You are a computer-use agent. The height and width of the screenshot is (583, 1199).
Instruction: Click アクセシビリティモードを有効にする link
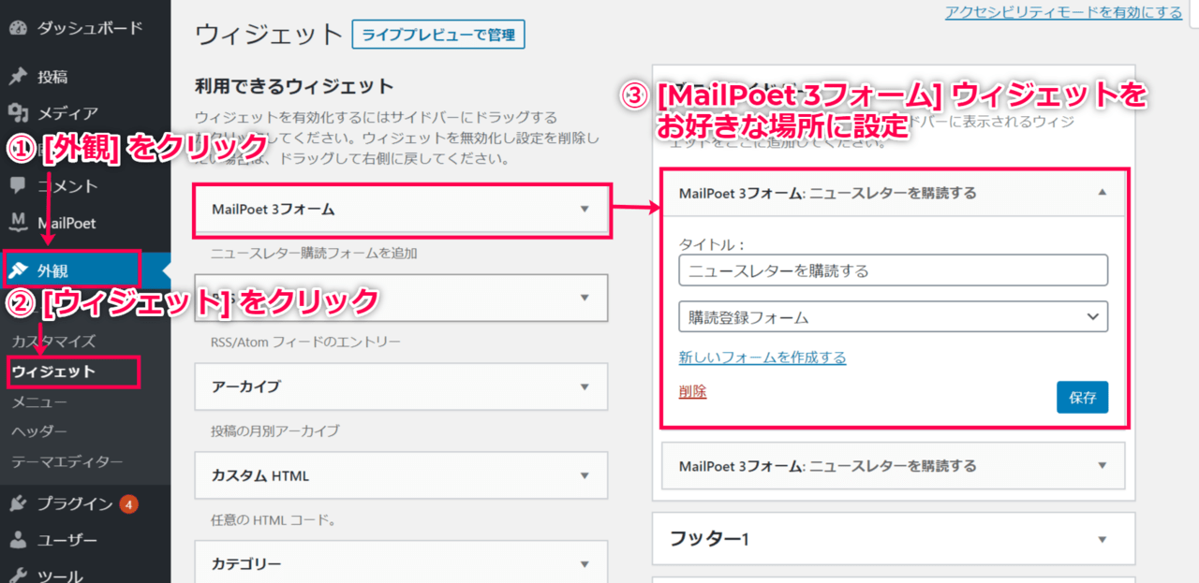coord(1064,12)
